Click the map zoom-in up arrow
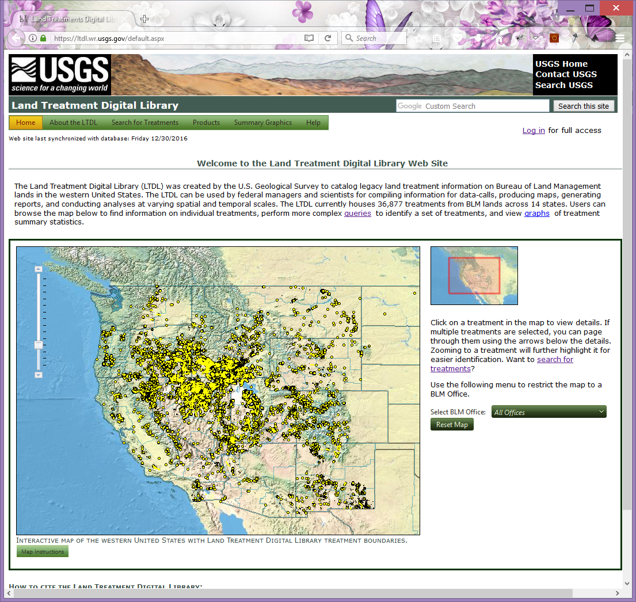The width and height of the screenshot is (636, 602). pos(39,269)
